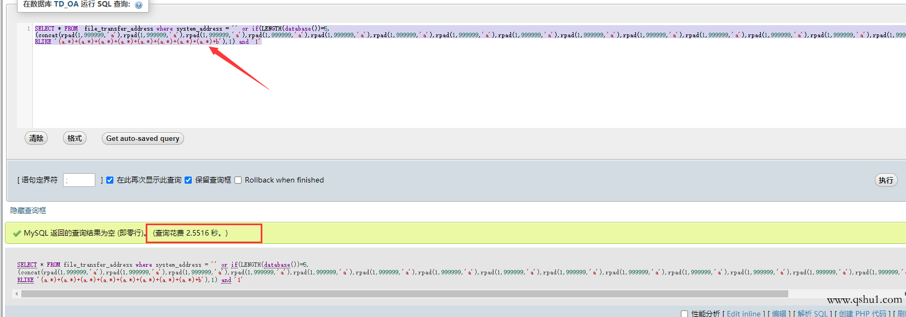Click the 格式 format button

click(74, 138)
